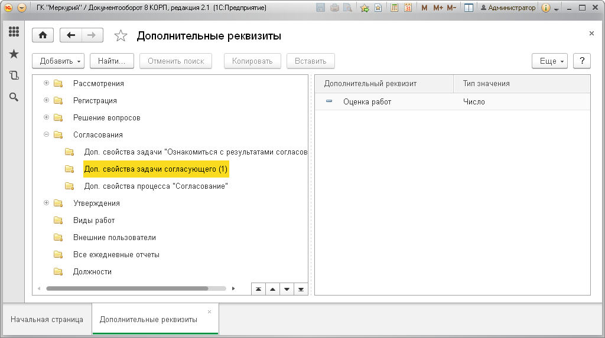The image size is (605, 338).
Task: Open dropdown arrow next to info icon
Action: 557,8
